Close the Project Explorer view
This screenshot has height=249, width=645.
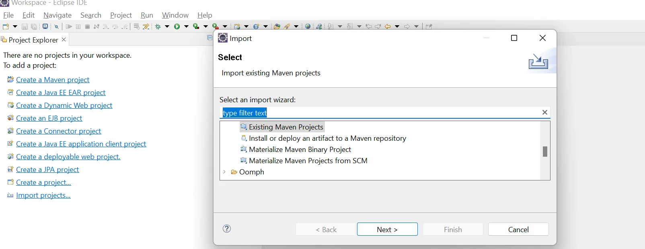coord(64,40)
